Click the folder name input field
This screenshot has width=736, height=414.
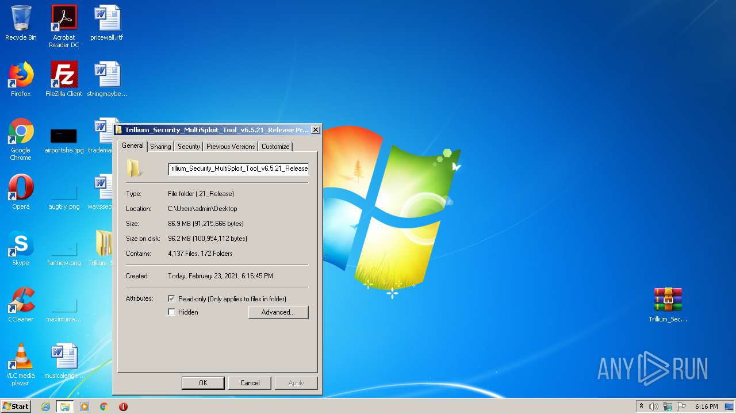(238, 168)
